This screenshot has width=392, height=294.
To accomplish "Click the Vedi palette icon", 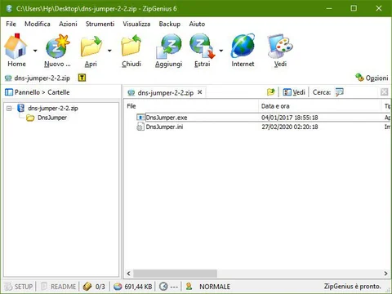I will point(280,46).
